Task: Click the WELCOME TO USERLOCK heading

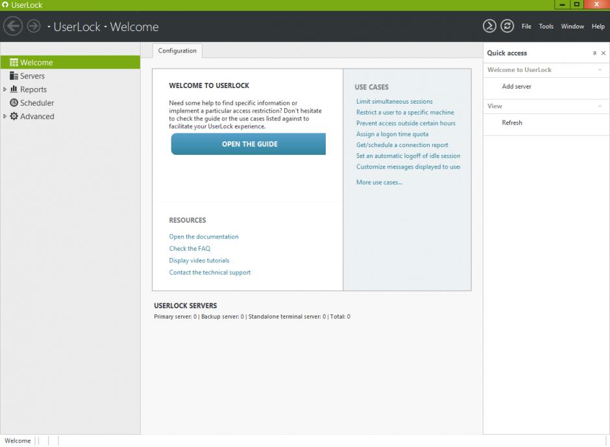Action: (209, 86)
